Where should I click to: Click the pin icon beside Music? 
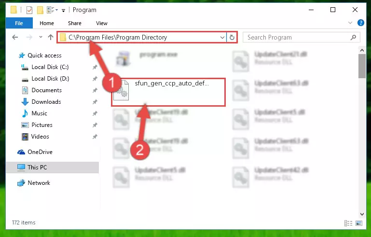[95, 113]
